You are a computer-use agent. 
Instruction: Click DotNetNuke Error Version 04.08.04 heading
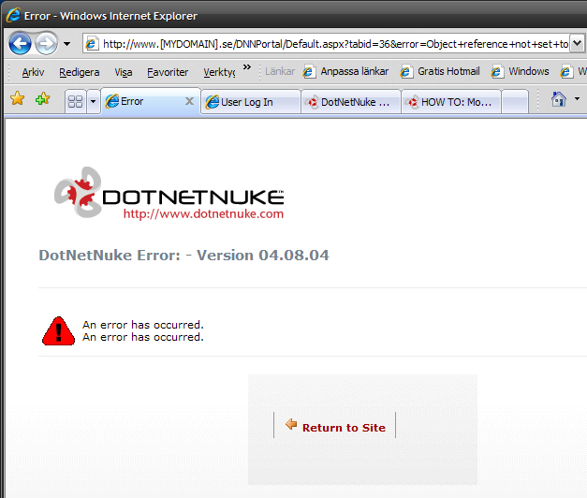[x=183, y=256]
